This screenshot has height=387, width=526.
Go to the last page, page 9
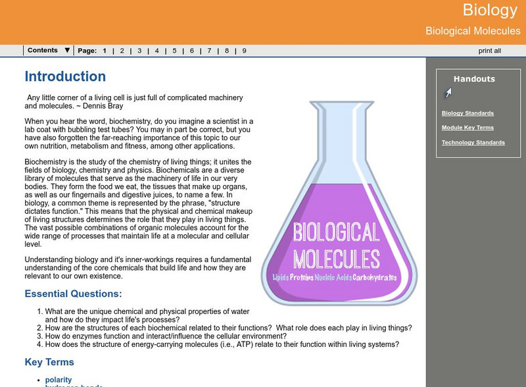(242, 49)
